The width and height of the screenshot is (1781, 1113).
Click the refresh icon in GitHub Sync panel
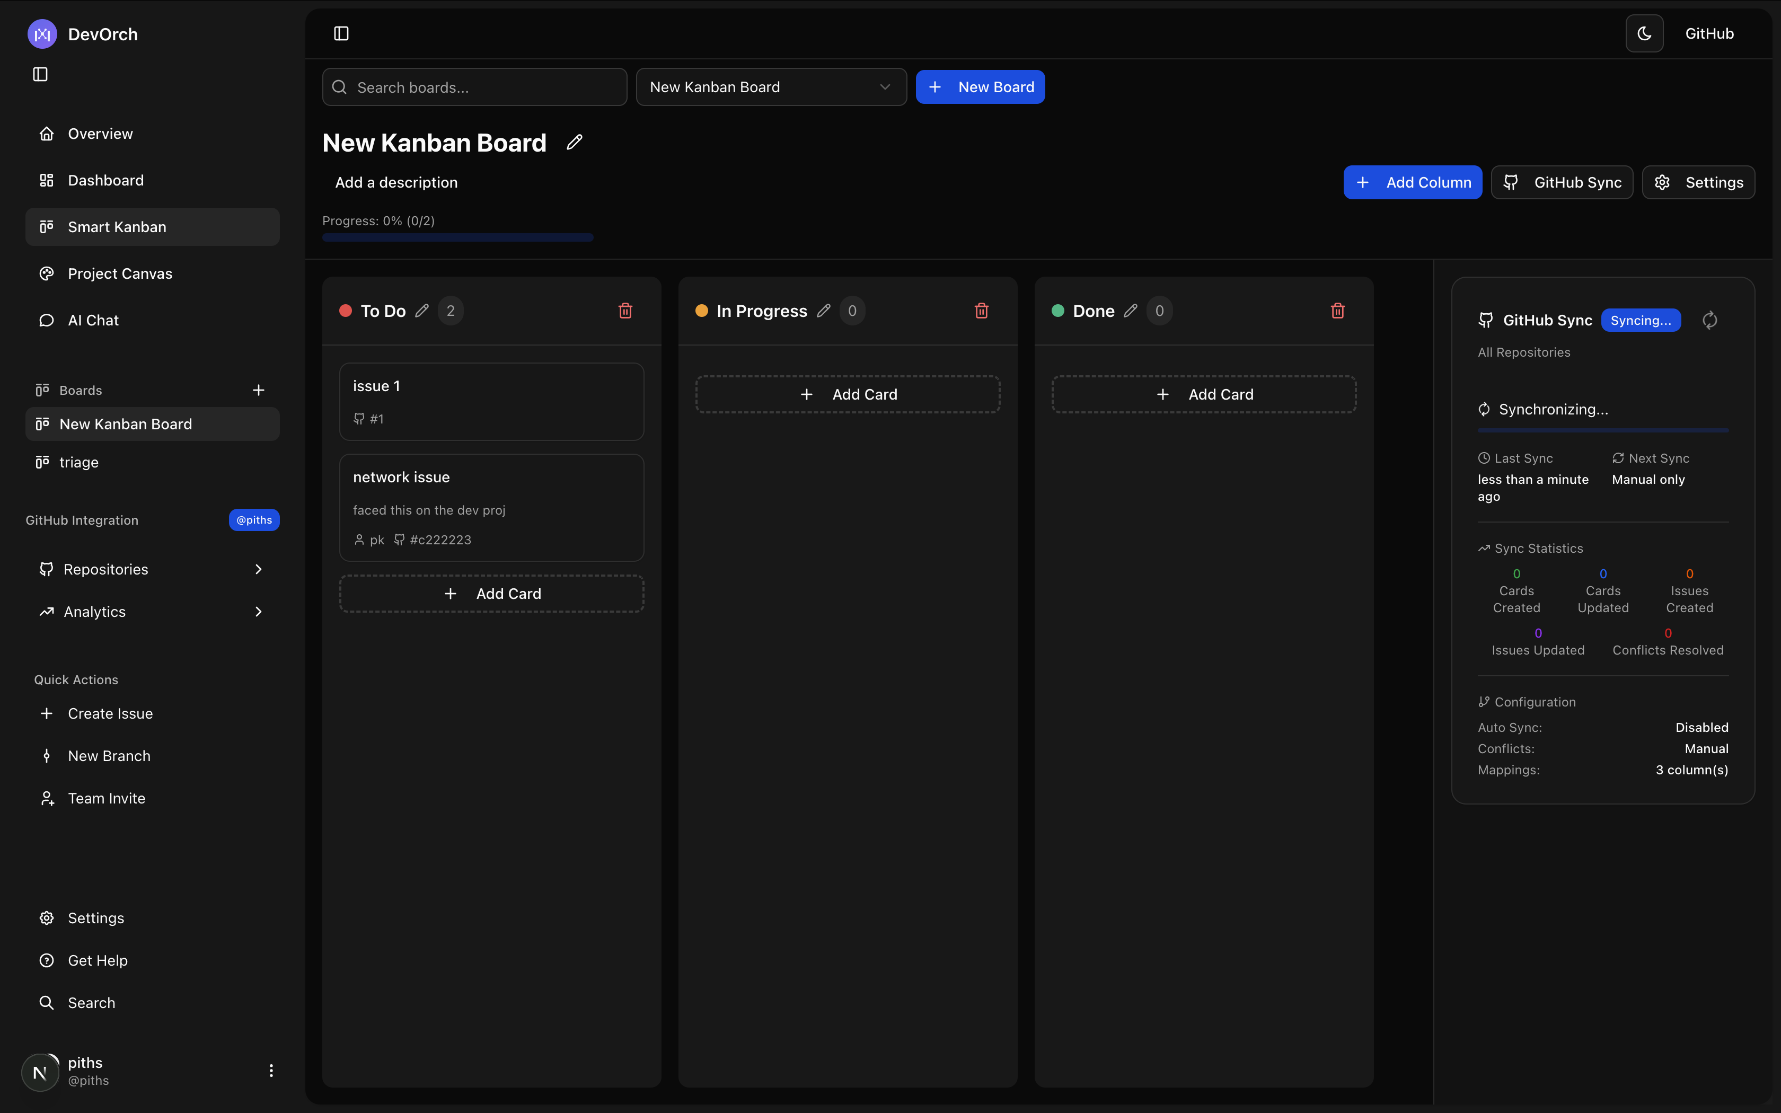click(1709, 320)
